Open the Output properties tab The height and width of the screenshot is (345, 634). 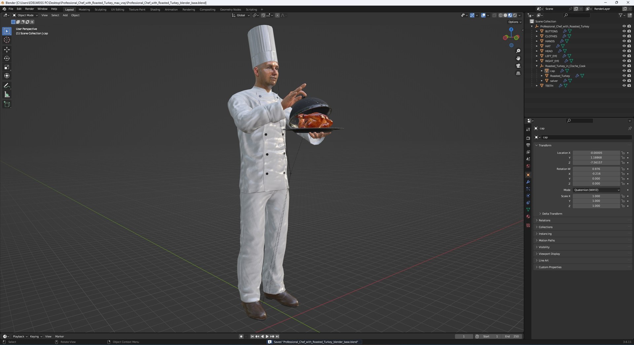528,145
